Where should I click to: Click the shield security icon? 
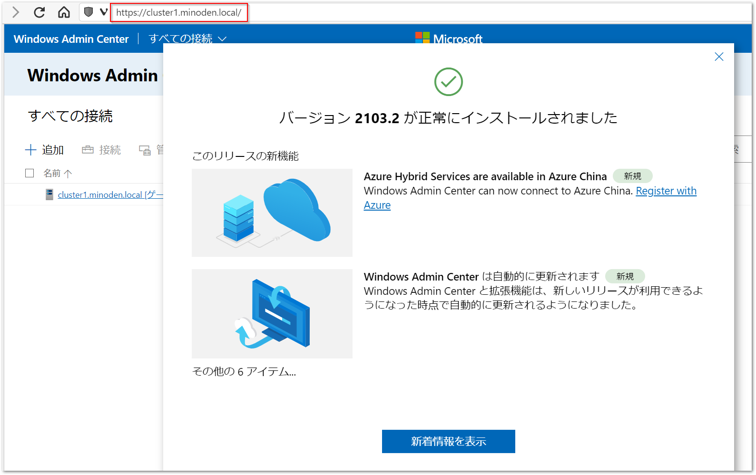(x=88, y=12)
